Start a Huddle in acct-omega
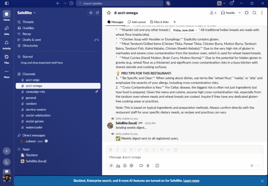This screenshot has width=268, height=186. [x=228, y=13]
